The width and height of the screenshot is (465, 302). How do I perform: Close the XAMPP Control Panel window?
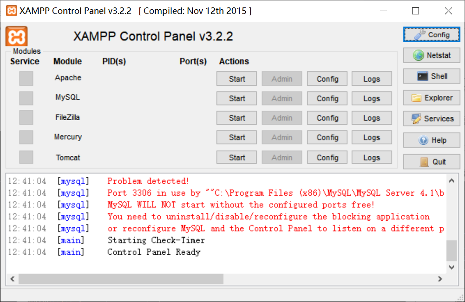click(448, 11)
